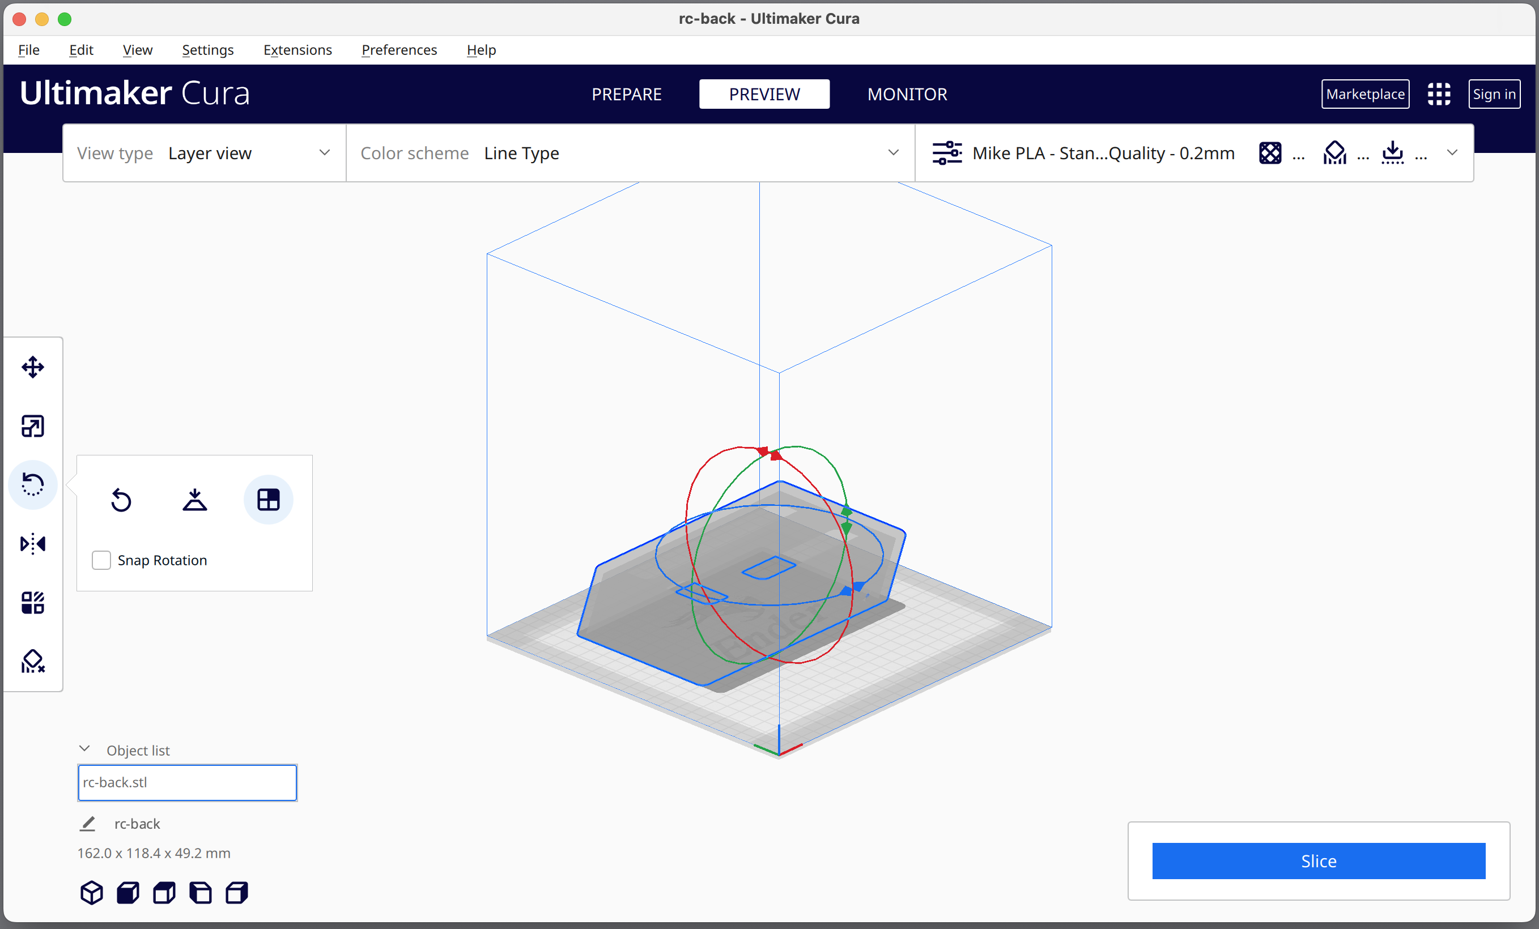Click Reset Rotation button
The height and width of the screenshot is (929, 1539).
coord(121,500)
